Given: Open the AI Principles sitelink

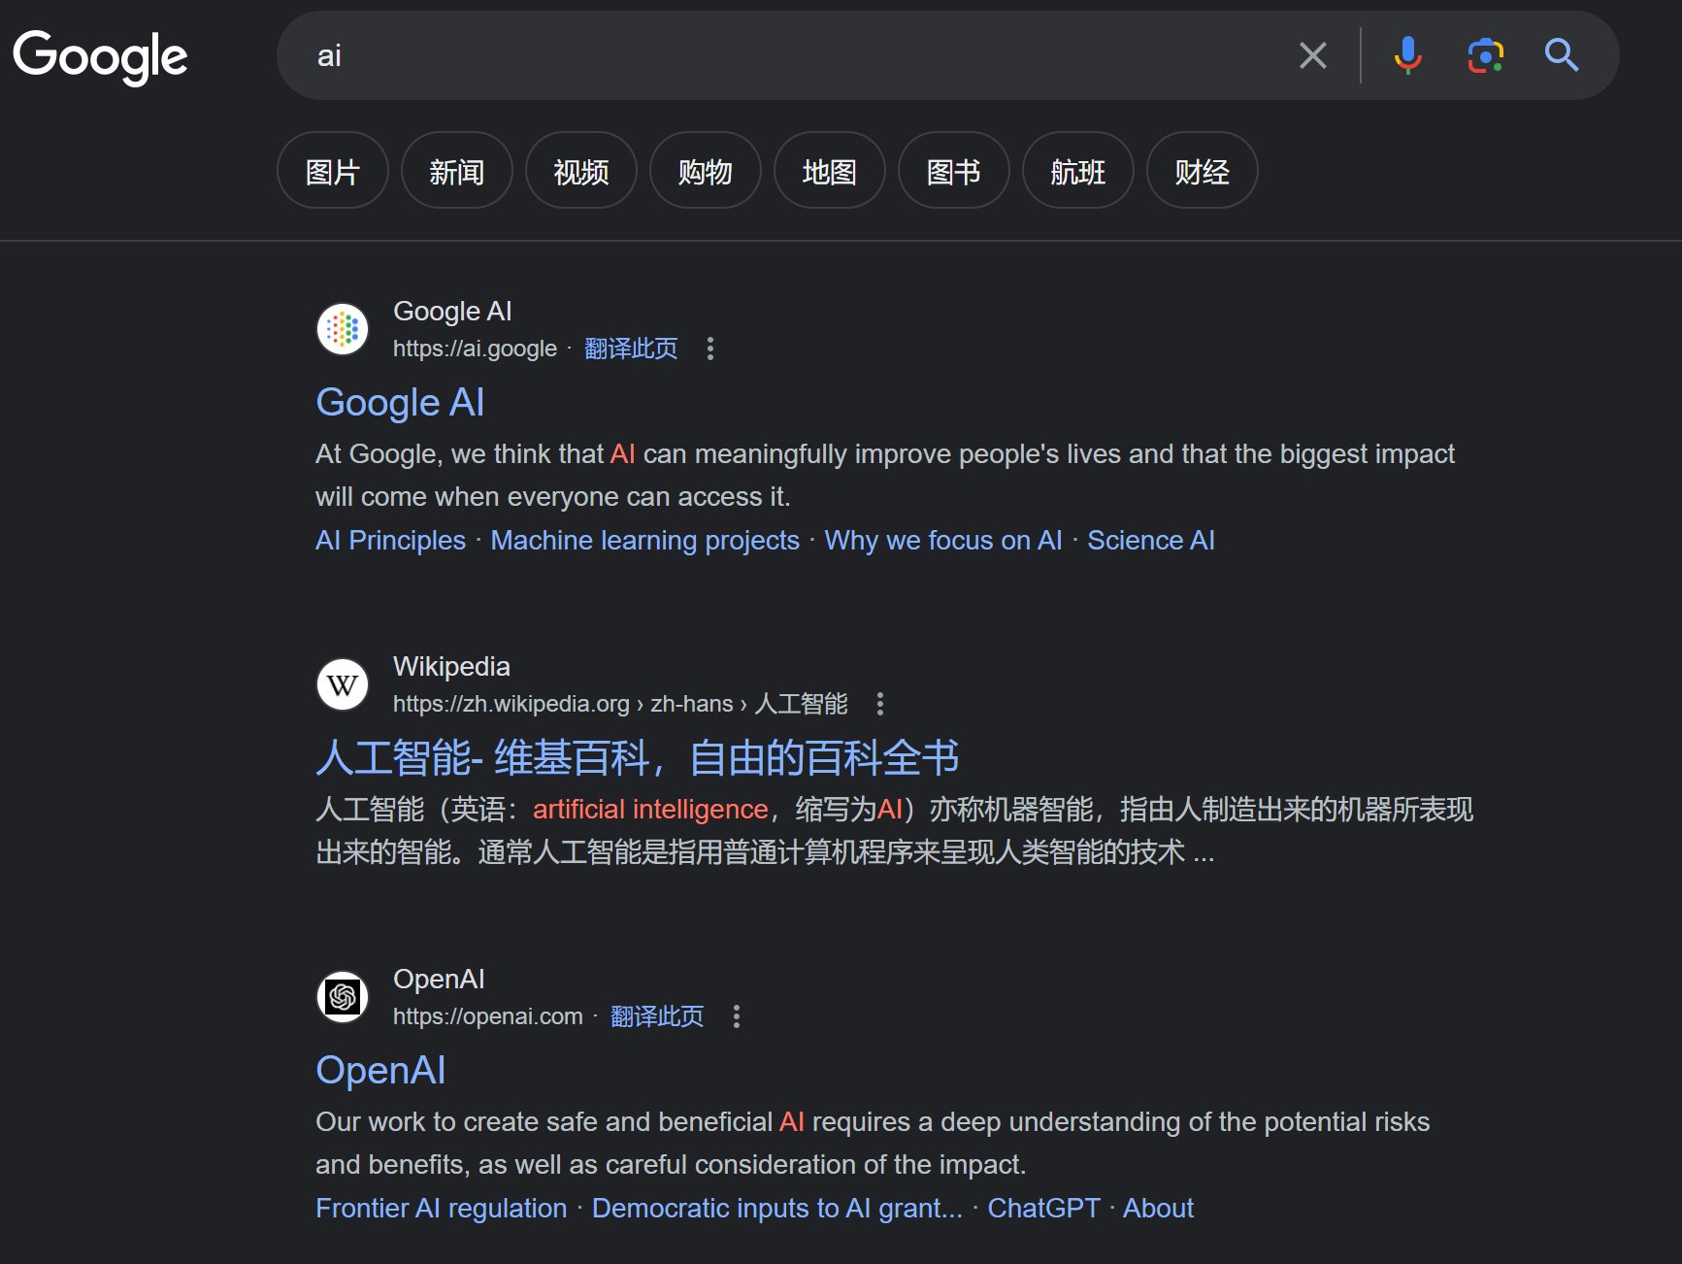Looking at the screenshot, I should point(390,540).
